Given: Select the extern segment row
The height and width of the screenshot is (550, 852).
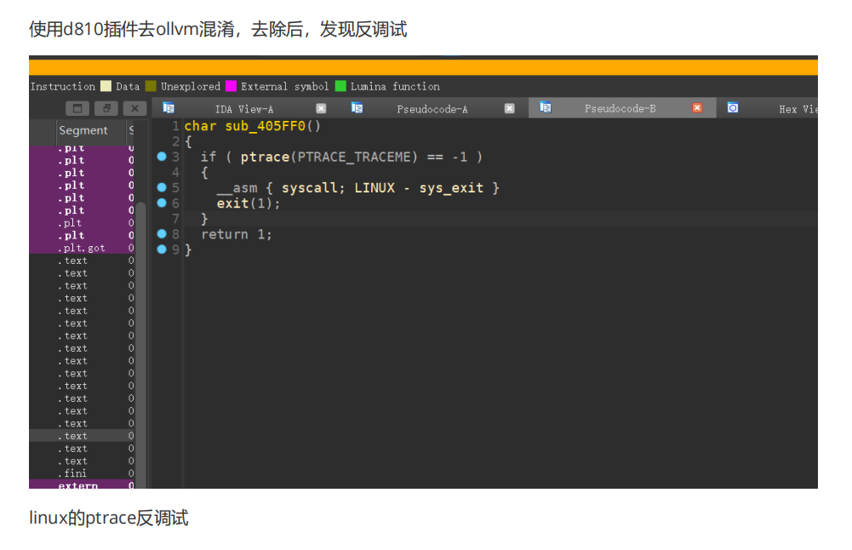Looking at the screenshot, I should [82, 484].
